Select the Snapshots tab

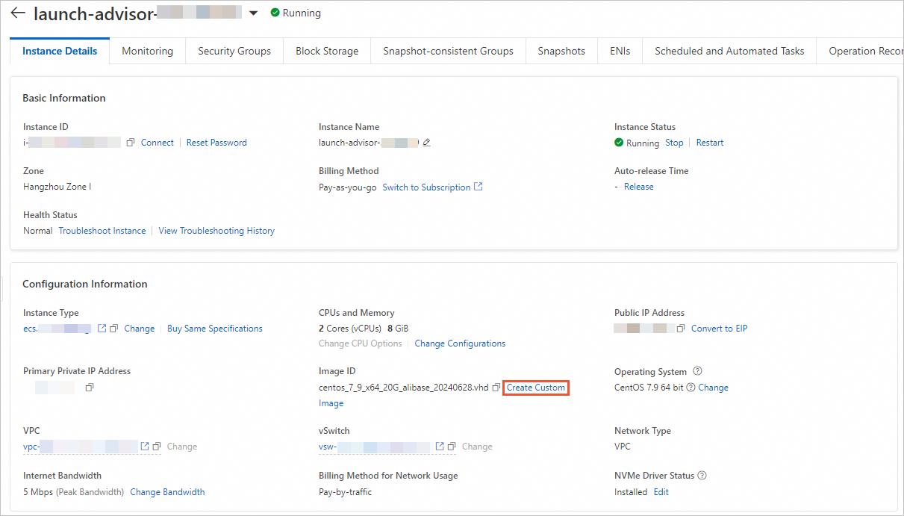point(561,51)
